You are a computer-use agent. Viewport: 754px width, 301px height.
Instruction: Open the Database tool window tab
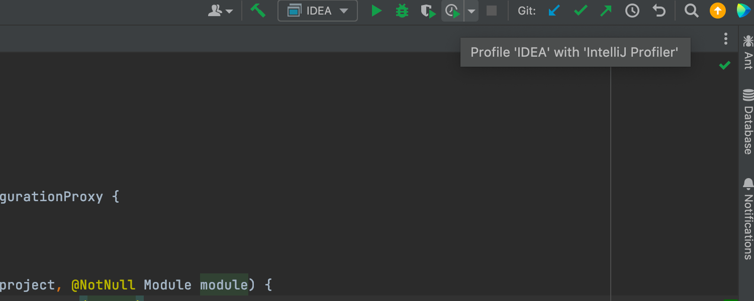coord(748,122)
